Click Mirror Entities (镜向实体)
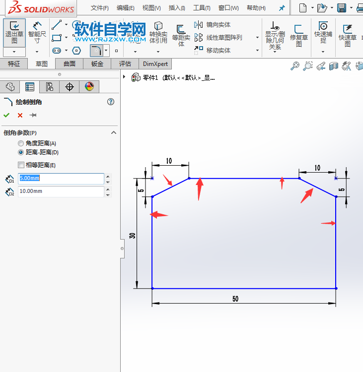This screenshot has width=363, height=372. click(213, 25)
